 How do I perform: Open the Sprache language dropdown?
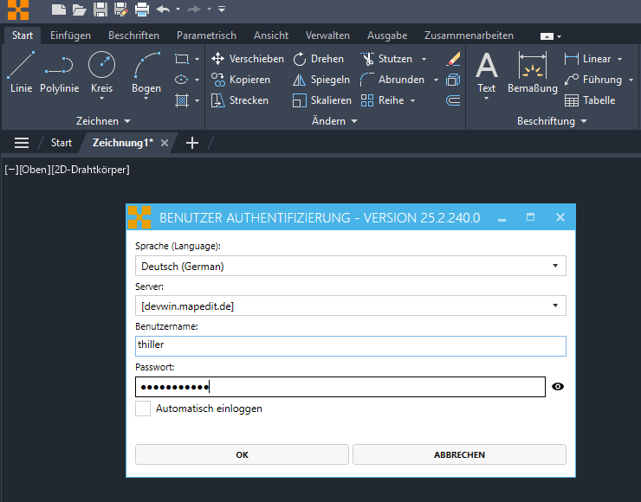[x=350, y=266]
